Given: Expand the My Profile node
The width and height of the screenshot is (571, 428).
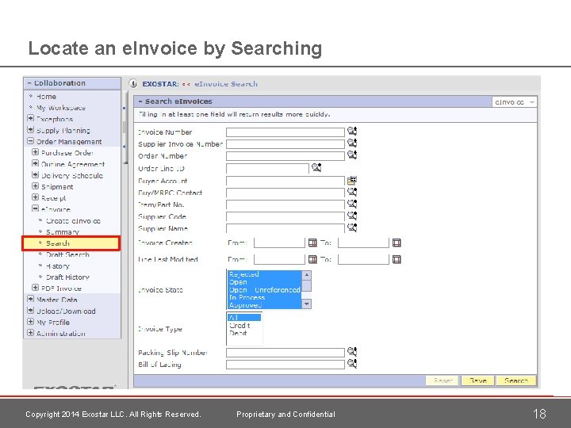Looking at the screenshot, I should click(31, 322).
